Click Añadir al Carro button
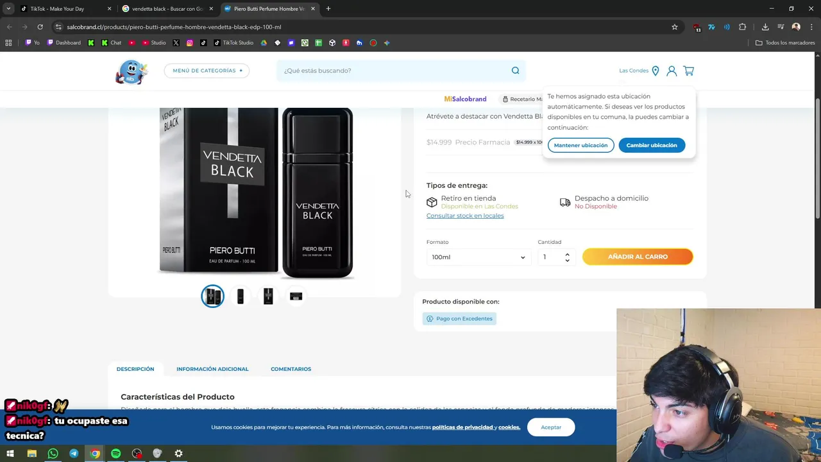The image size is (821, 462). tap(638, 257)
